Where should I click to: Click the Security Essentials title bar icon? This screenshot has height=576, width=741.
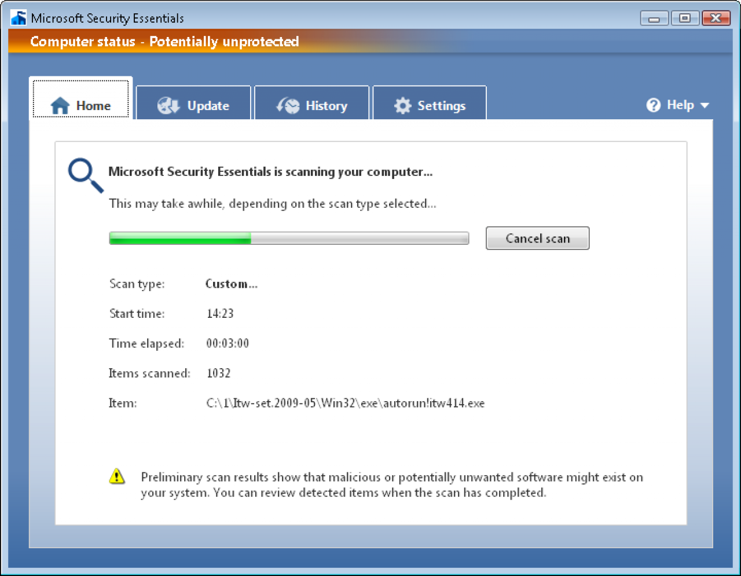[x=19, y=17]
